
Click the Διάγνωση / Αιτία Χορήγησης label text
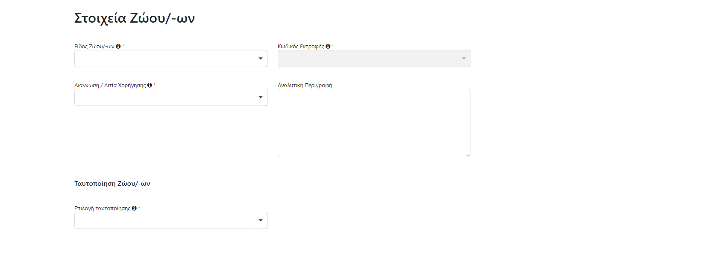click(110, 85)
